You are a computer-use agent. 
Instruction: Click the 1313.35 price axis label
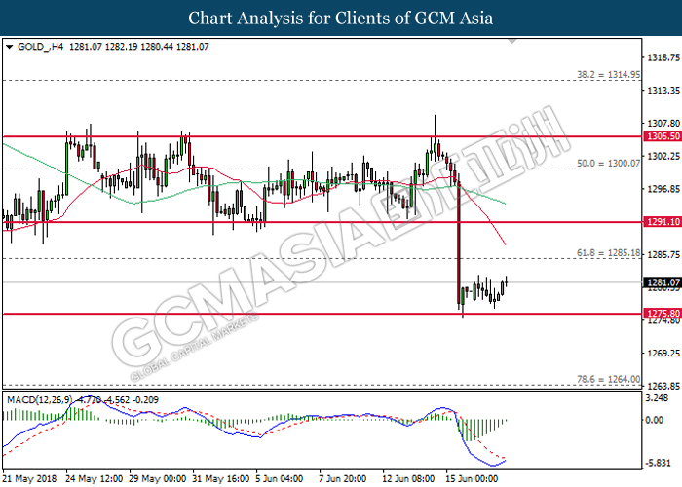click(663, 91)
